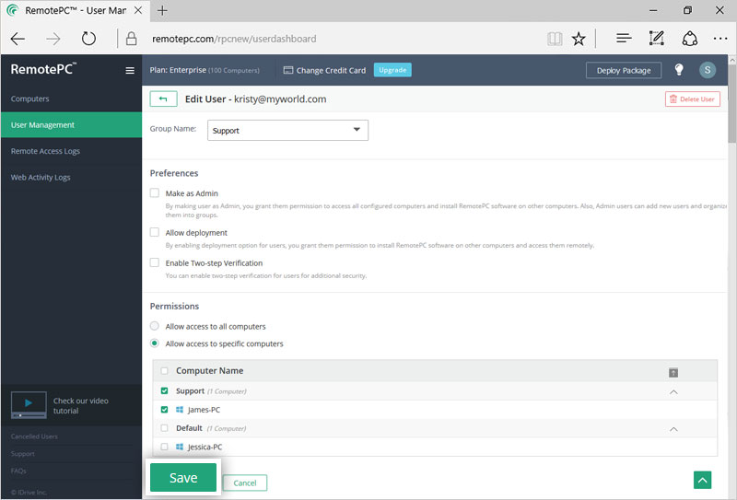Open a new browser tab
737x500 pixels.
[162, 10]
